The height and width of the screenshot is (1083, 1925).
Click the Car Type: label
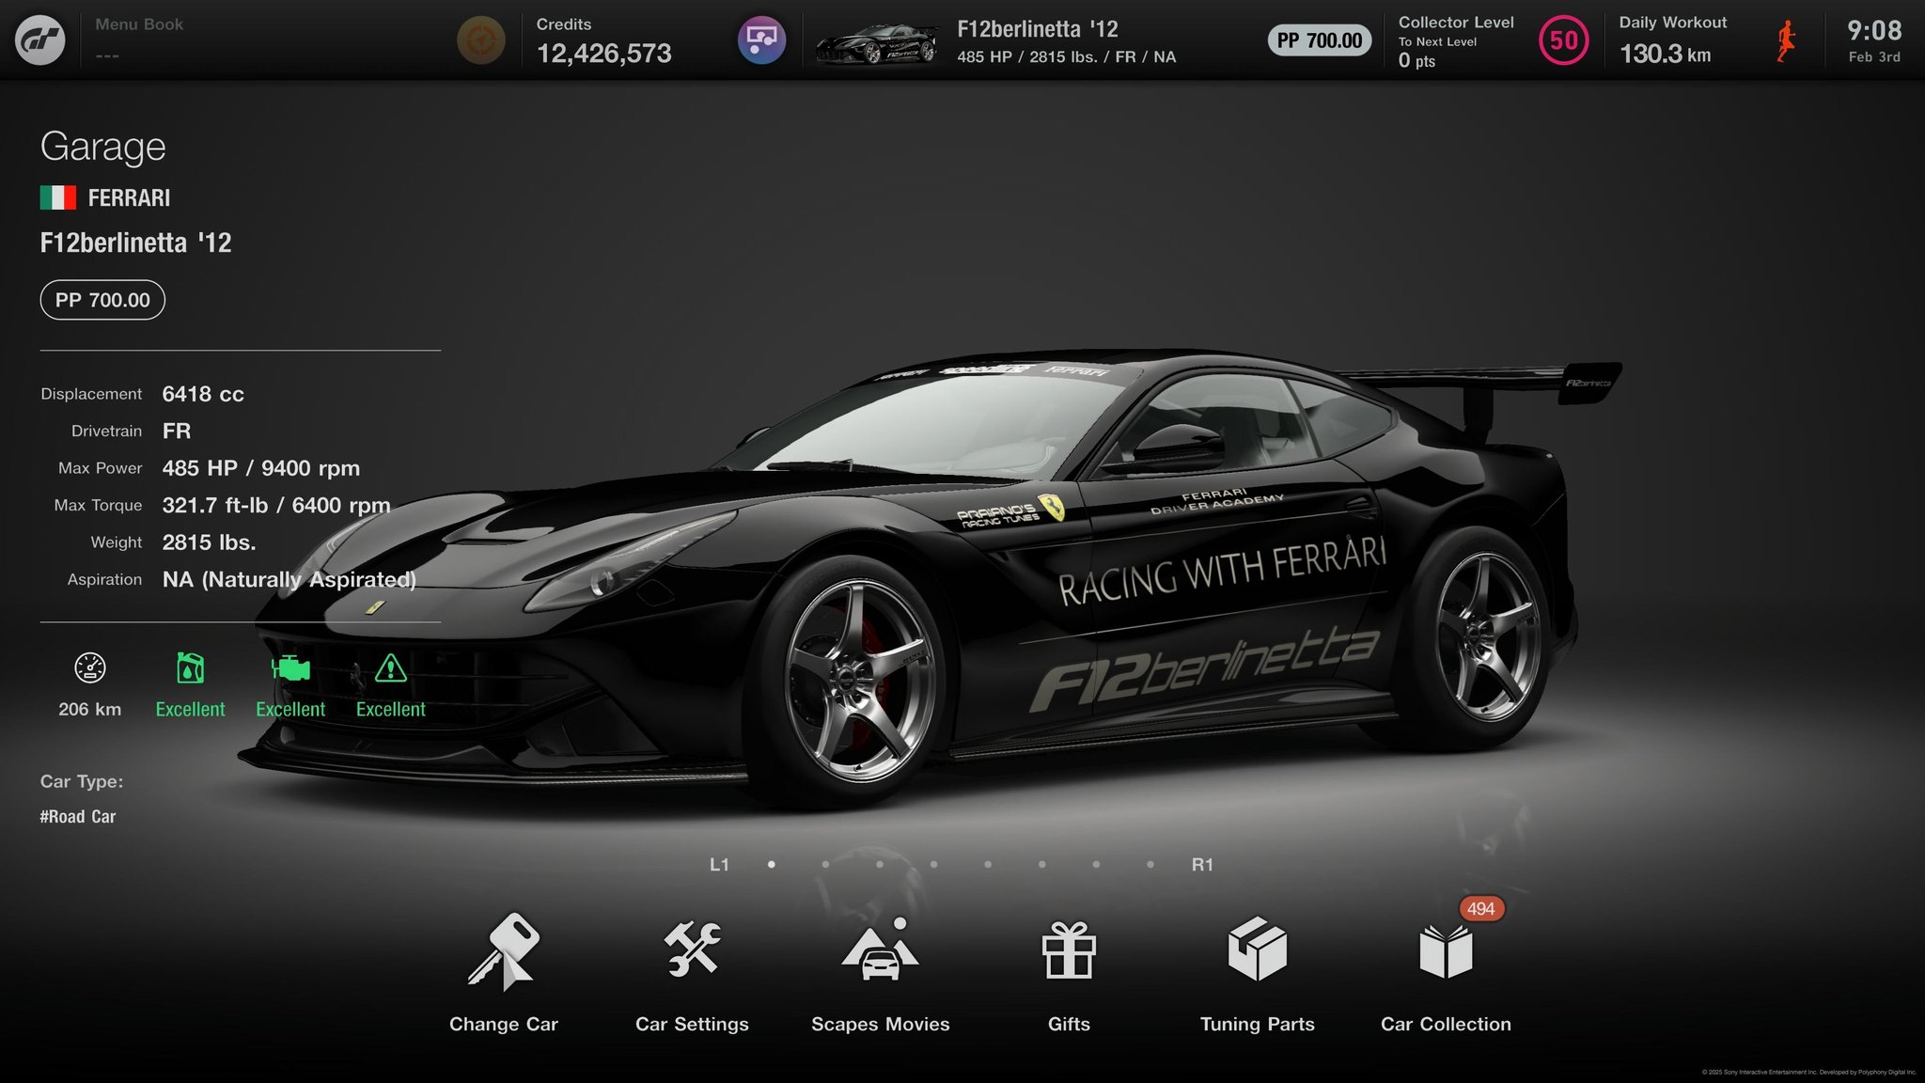point(82,782)
